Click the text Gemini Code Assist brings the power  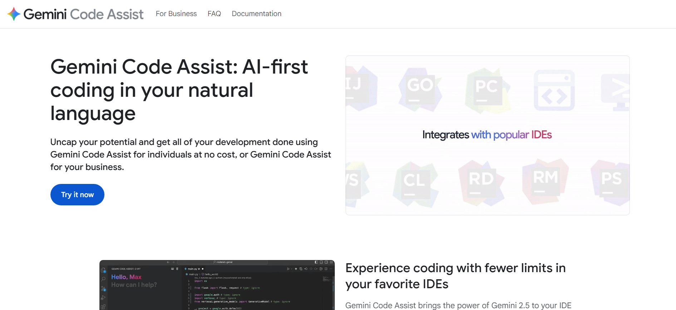(x=458, y=305)
